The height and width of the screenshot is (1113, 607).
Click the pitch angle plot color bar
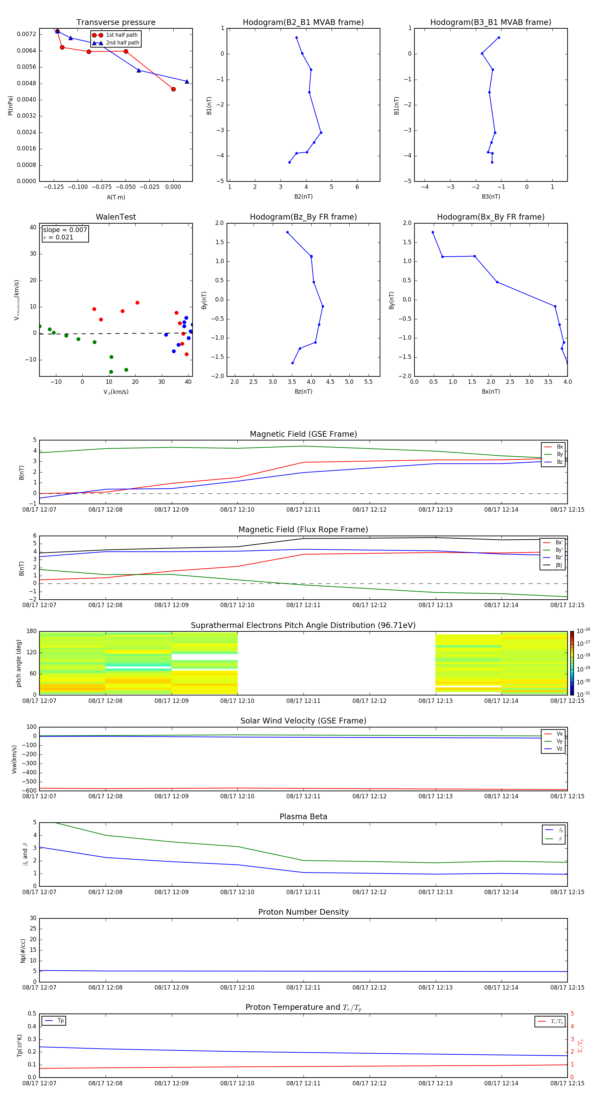click(x=572, y=663)
